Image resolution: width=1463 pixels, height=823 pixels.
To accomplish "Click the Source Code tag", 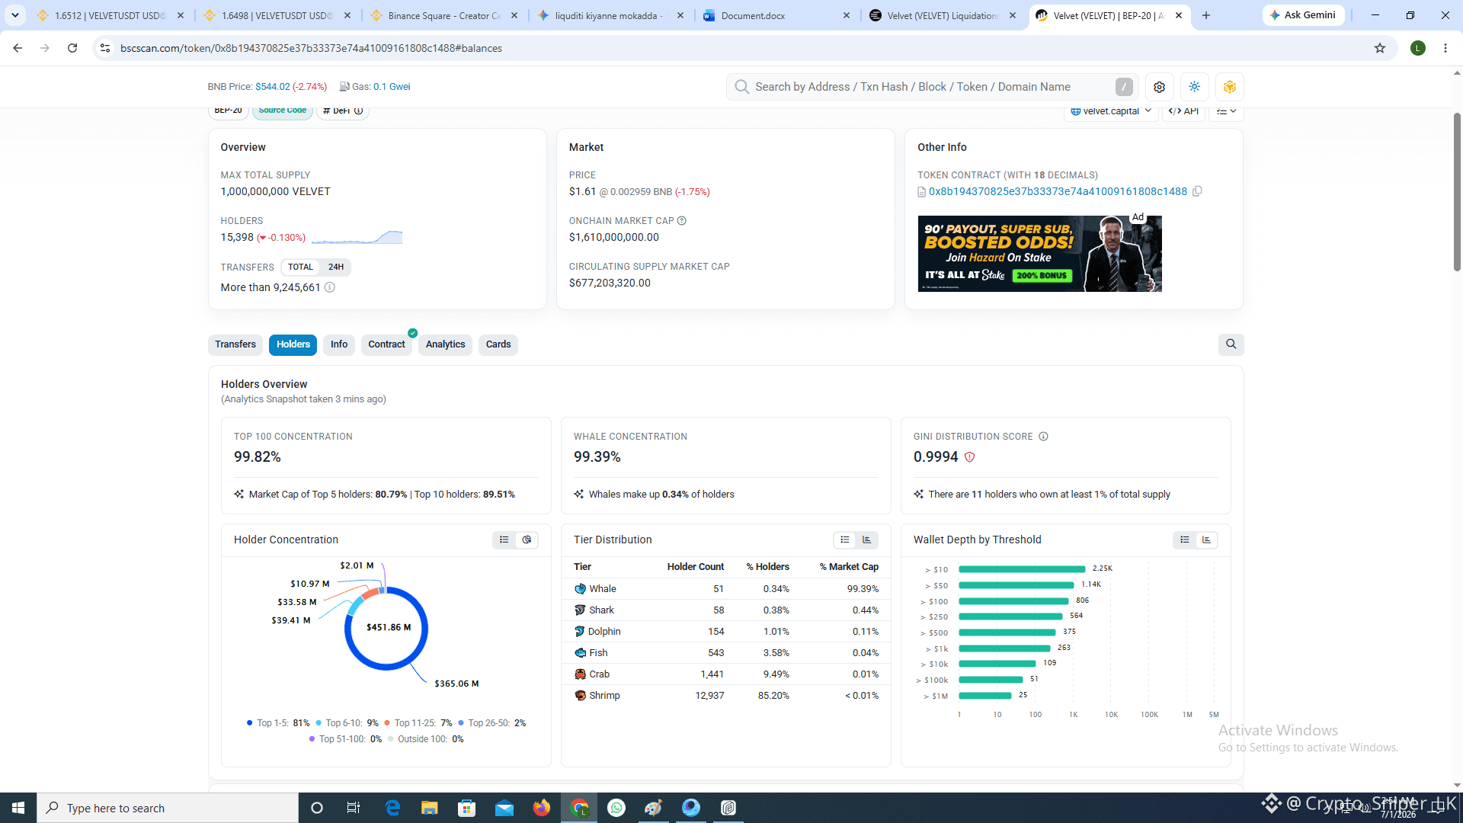I will tap(283, 110).
